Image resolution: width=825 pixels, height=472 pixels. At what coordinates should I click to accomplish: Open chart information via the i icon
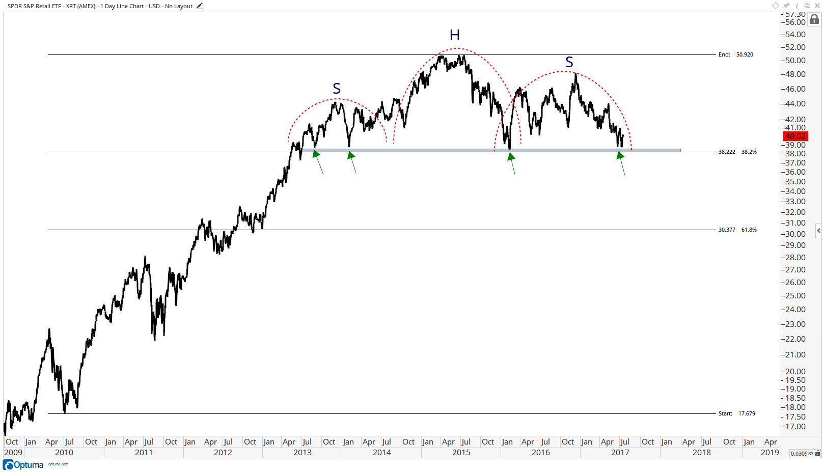tap(797, 6)
